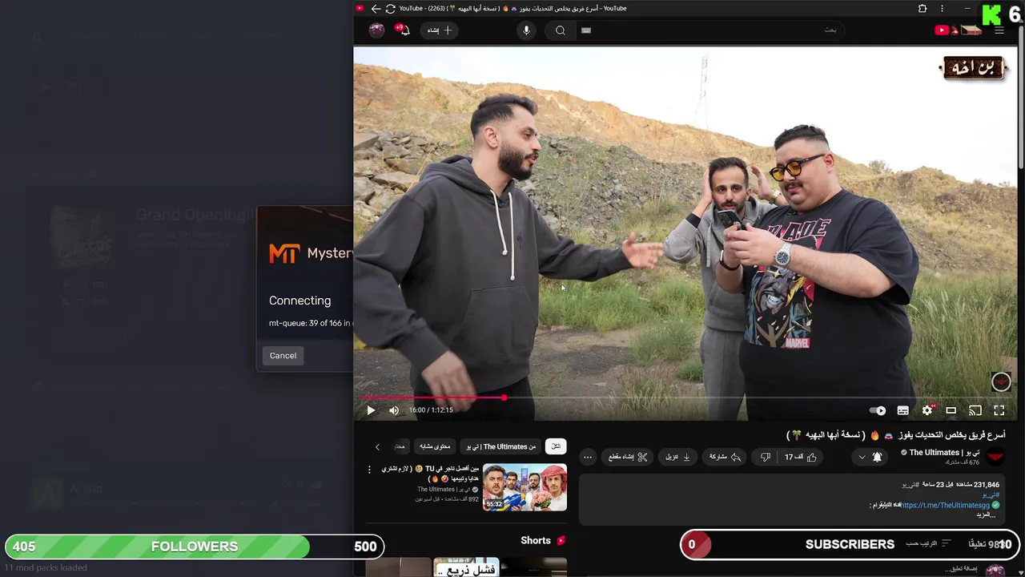Image resolution: width=1025 pixels, height=577 pixels.
Task: Click the Clip (إنشاء مقطع) scissors button
Action: [x=628, y=457]
